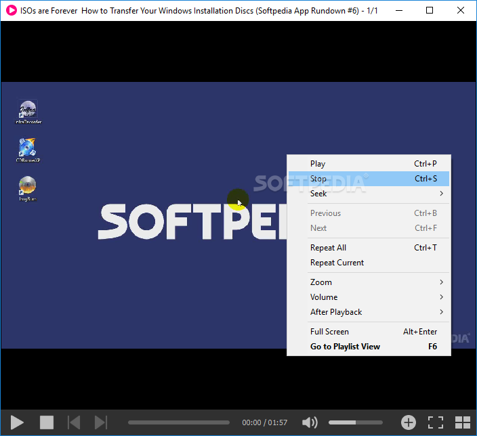Click the 00:00 / 01:57 time display

coord(264,422)
